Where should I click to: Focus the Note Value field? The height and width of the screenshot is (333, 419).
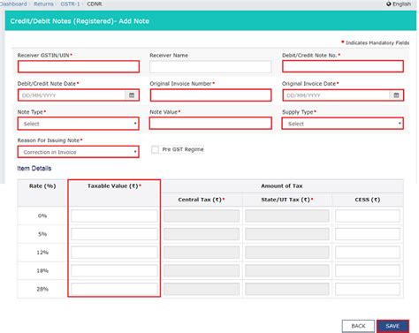210,124
